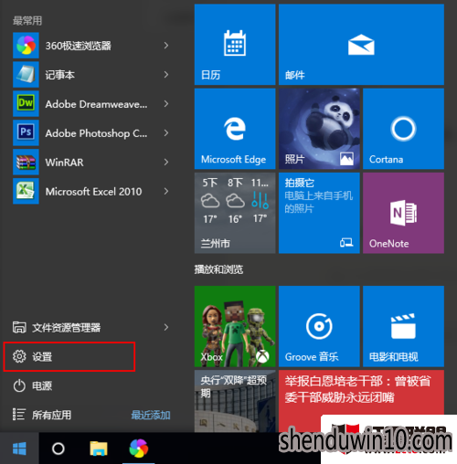
Task: Open the Xbox tile
Action: pyautogui.click(x=235, y=326)
